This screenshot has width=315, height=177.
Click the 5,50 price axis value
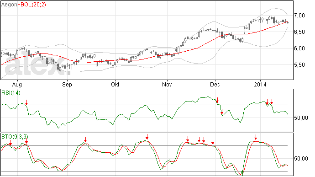[299, 65]
